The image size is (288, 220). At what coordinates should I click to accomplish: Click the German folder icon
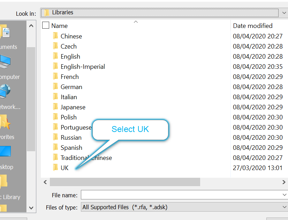pyautogui.click(x=55, y=87)
